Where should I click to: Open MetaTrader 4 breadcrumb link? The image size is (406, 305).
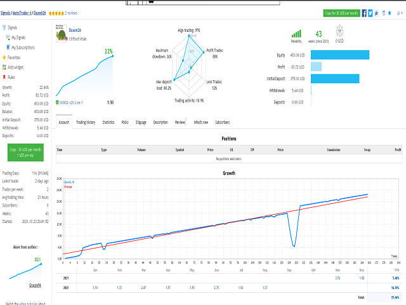[22, 13]
